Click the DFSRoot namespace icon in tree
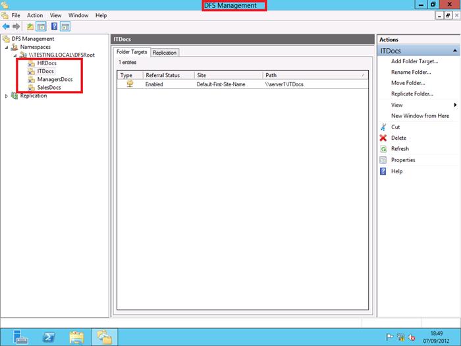This screenshot has width=461, height=346. coord(23,55)
